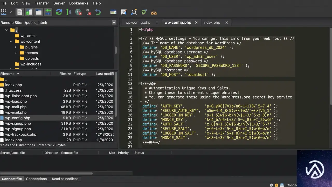332x187 pixels.
Task: Toggle the transfer queue arrows icon
Action: tap(48, 12)
